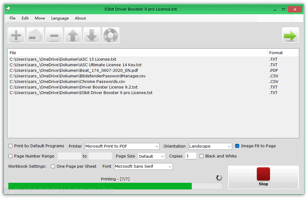Click the lifebuoy help icon

click(111, 35)
